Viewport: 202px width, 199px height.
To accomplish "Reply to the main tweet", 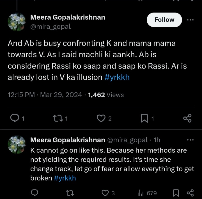I will tap(15, 119).
